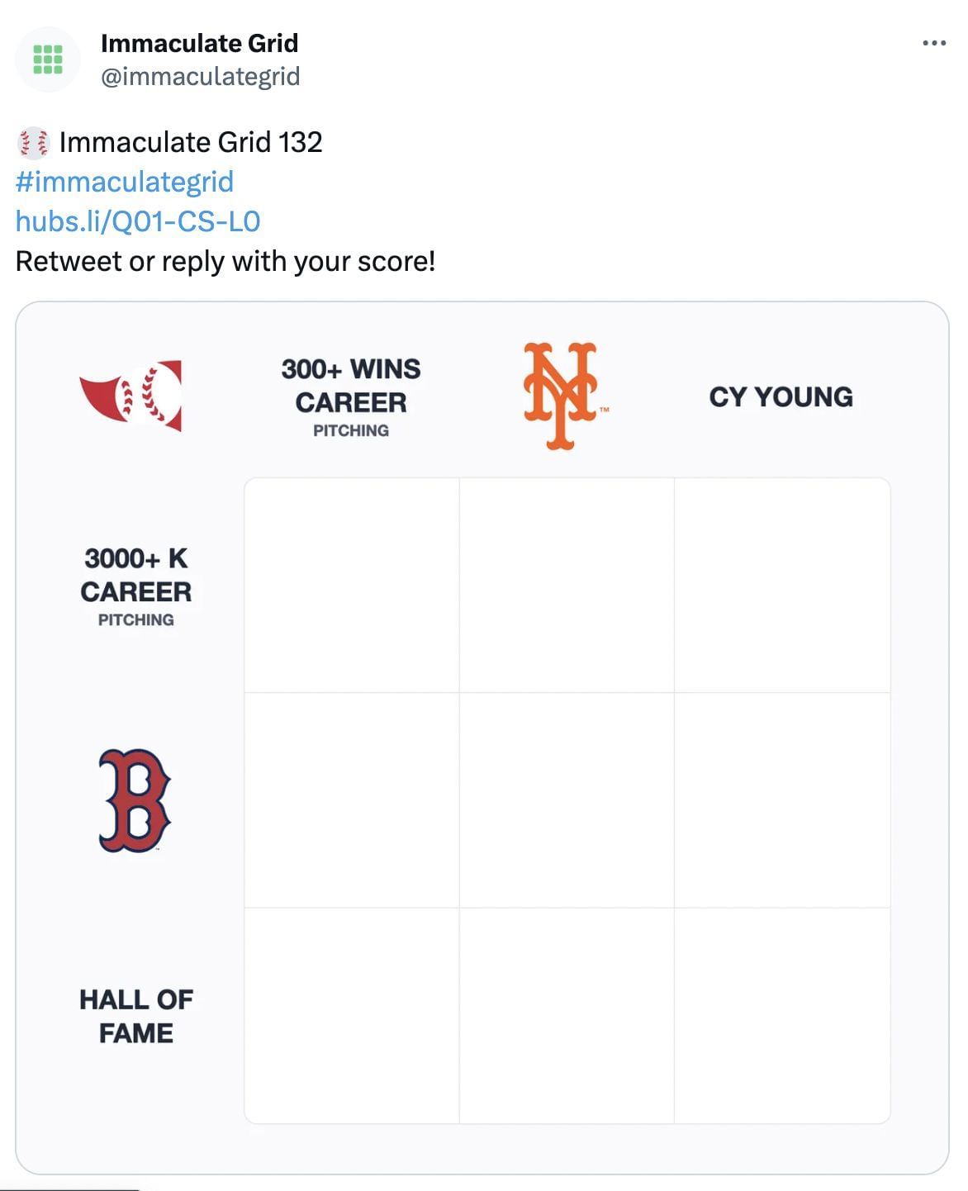Image resolution: width=968 pixels, height=1191 pixels.
Task: Click the 300+ WINS CAREER column header
Action: click(x=350, y=398)
